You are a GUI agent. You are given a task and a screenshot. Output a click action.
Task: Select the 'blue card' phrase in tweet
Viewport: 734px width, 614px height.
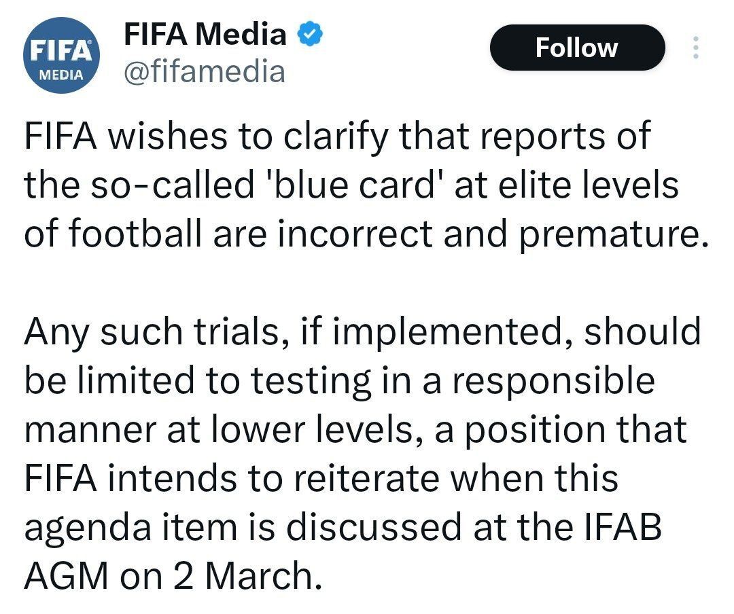click(353, 184)
